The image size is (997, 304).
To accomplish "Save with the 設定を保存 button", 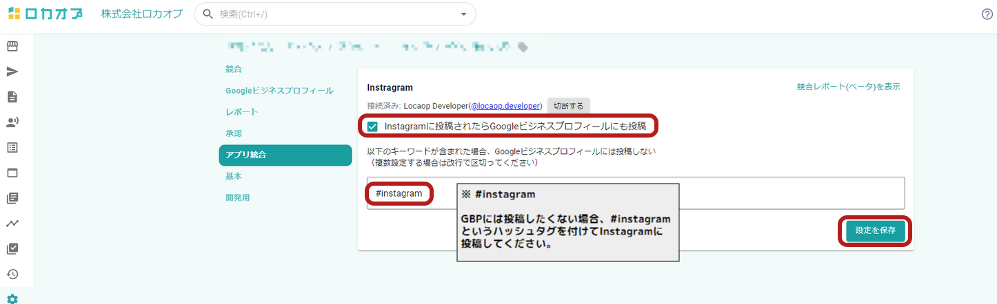I will [875, 230].
